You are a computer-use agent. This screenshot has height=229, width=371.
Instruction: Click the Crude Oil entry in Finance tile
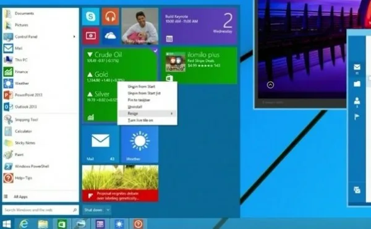104,57
